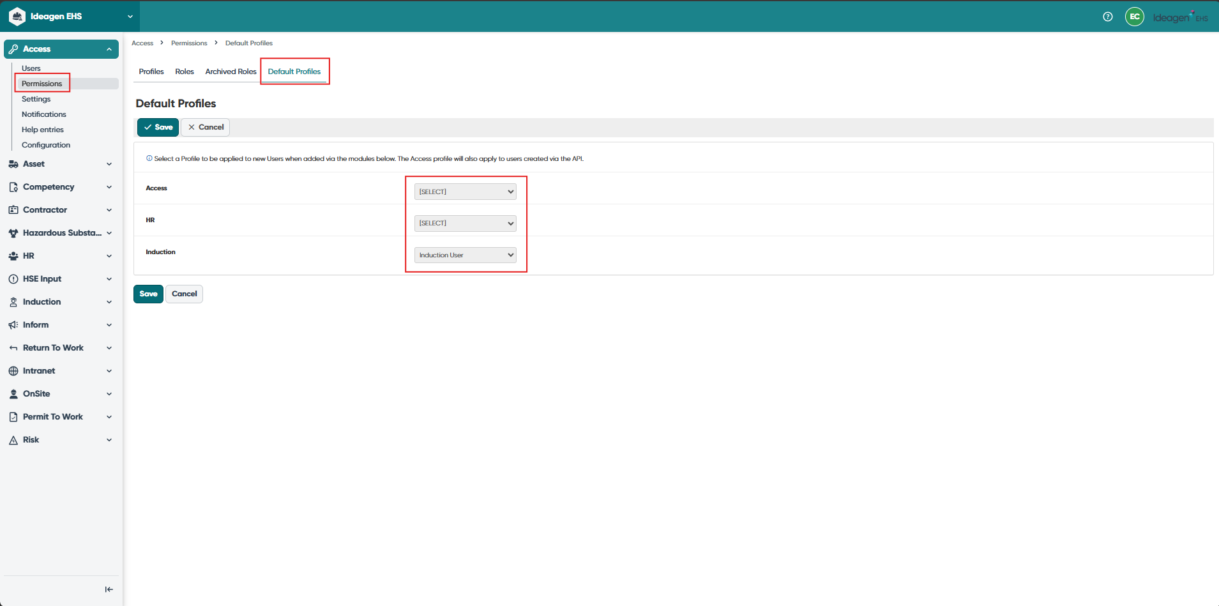Open the Ideagen EHS header dropdown chevron
The height and width of the screenshot is (606, 1219).
[130, 17]
